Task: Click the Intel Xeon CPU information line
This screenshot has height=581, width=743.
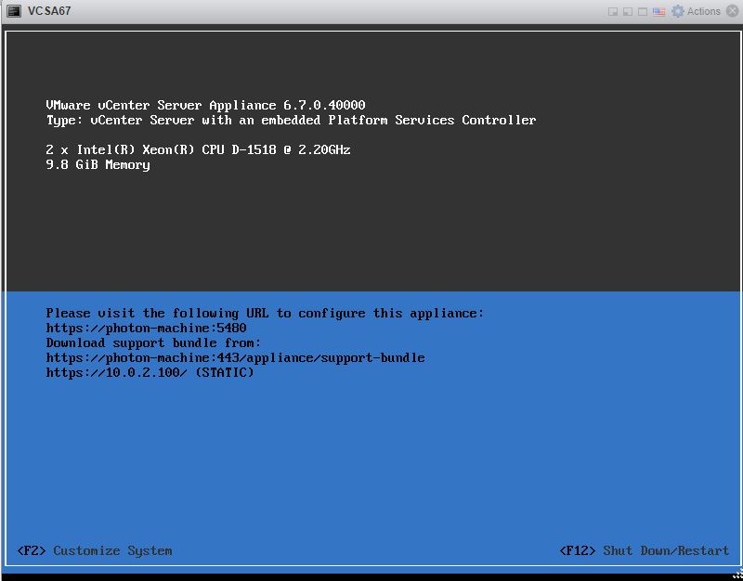Action: [198, 149]
